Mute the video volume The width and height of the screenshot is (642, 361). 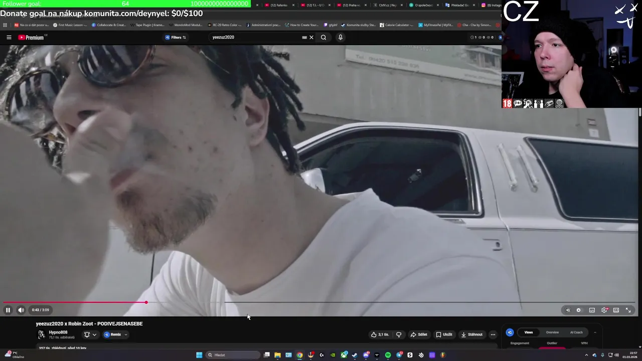tap(21, 310)
